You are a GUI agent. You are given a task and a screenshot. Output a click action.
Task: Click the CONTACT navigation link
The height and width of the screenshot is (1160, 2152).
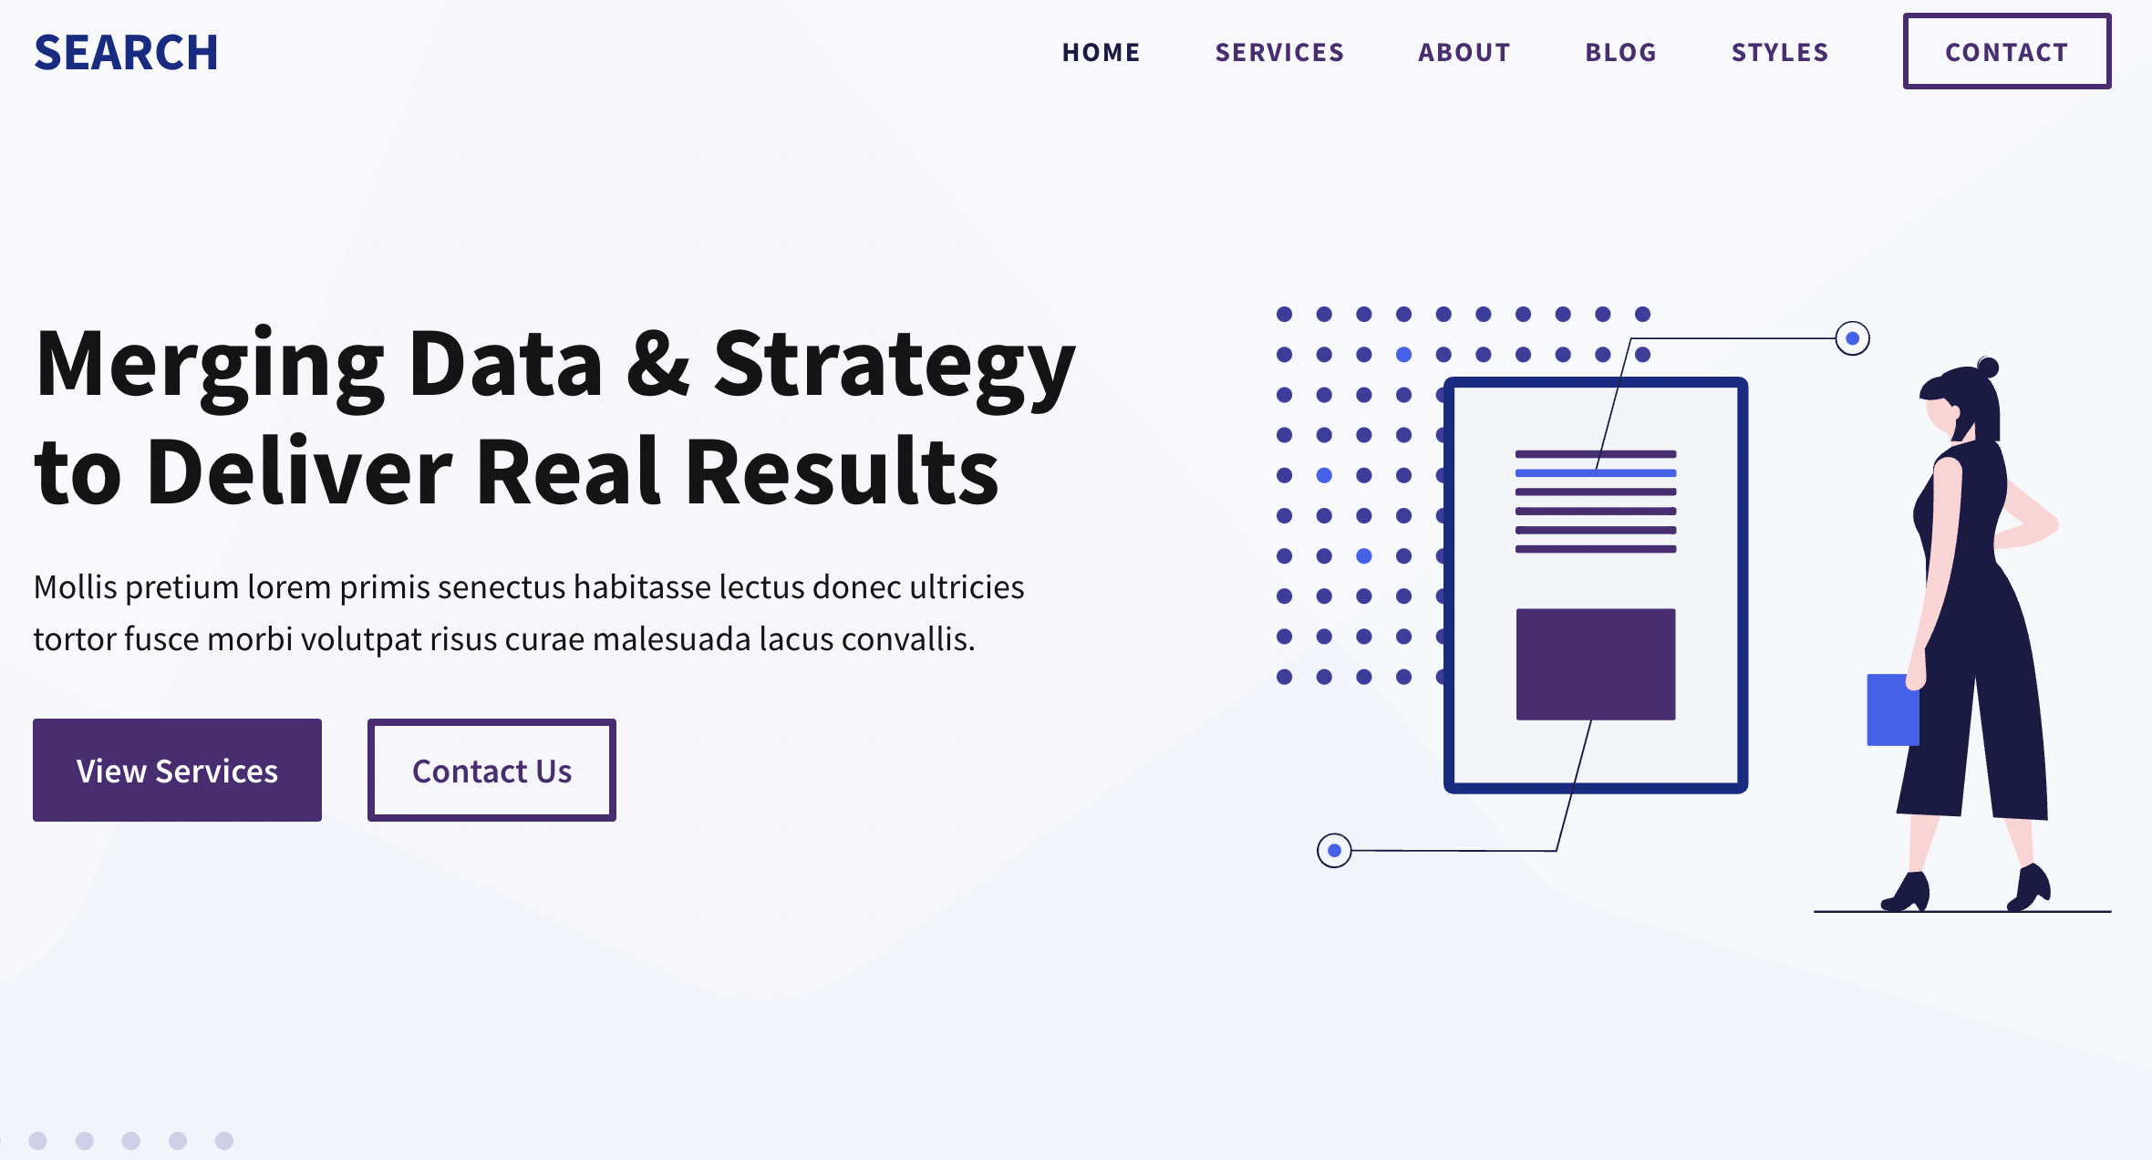(x=2006, y=51)
